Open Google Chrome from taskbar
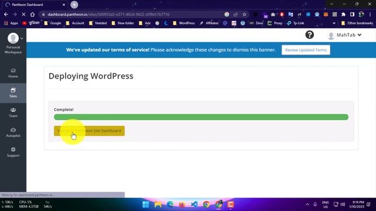 tap(206, 205)
